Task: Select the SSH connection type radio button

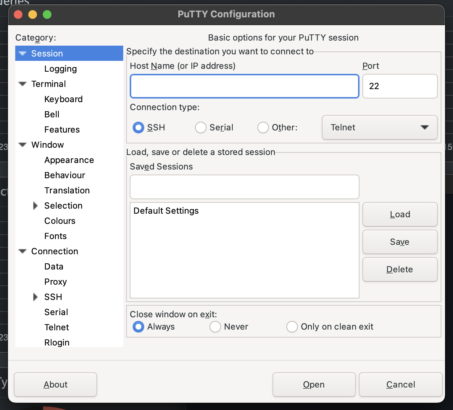Action: [138, 127]
